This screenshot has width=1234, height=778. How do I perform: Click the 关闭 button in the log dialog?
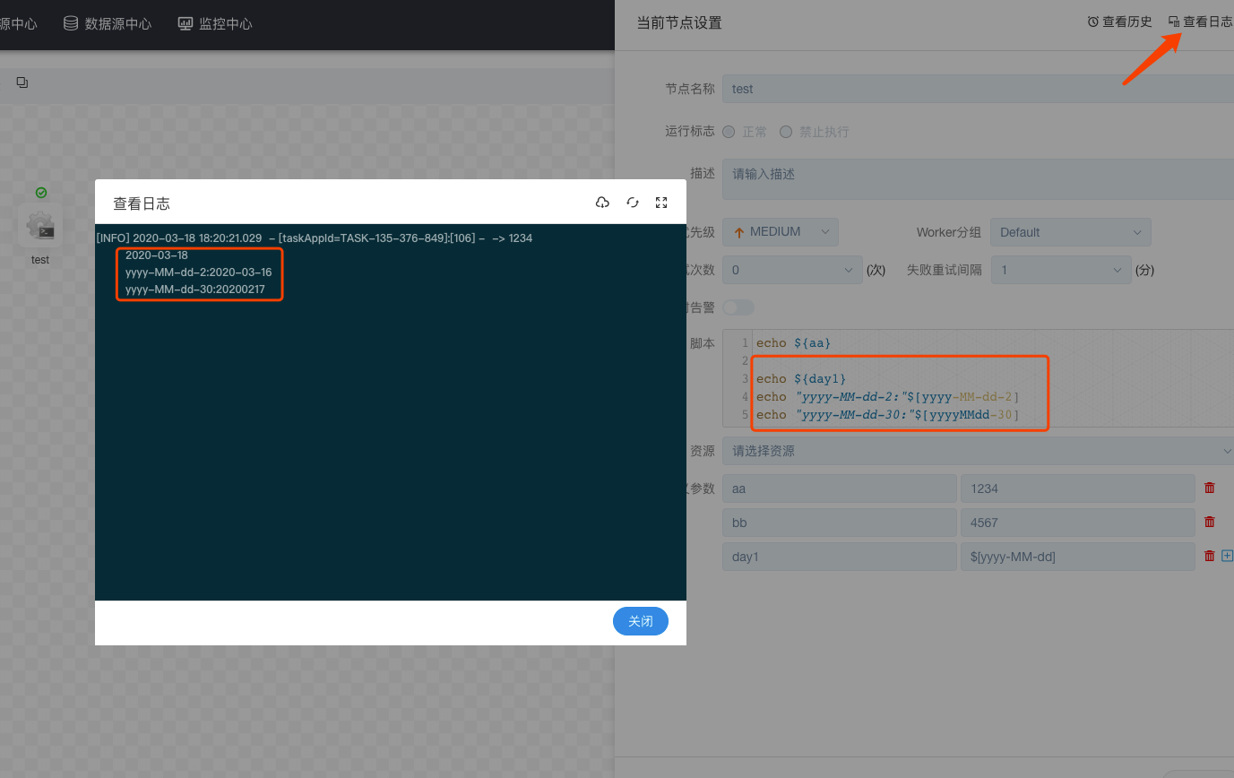pos(641,621)
